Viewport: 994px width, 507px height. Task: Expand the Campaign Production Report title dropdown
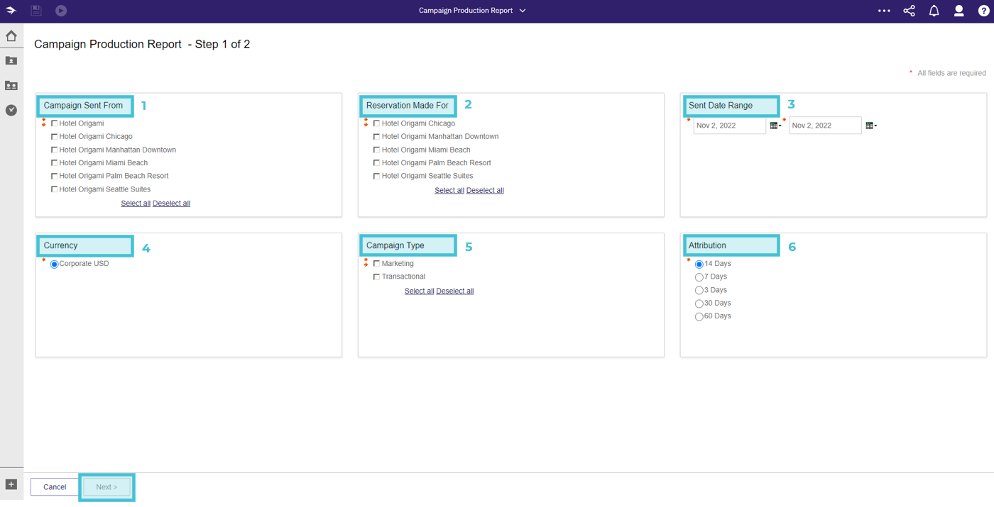click(523, 11)
